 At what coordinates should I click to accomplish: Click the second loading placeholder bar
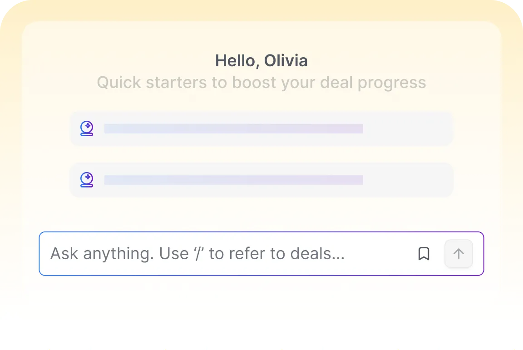(233, 180)
